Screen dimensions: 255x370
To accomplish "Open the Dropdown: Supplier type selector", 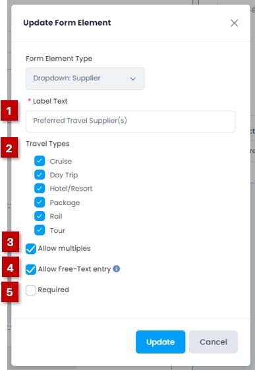I will 85,78.
